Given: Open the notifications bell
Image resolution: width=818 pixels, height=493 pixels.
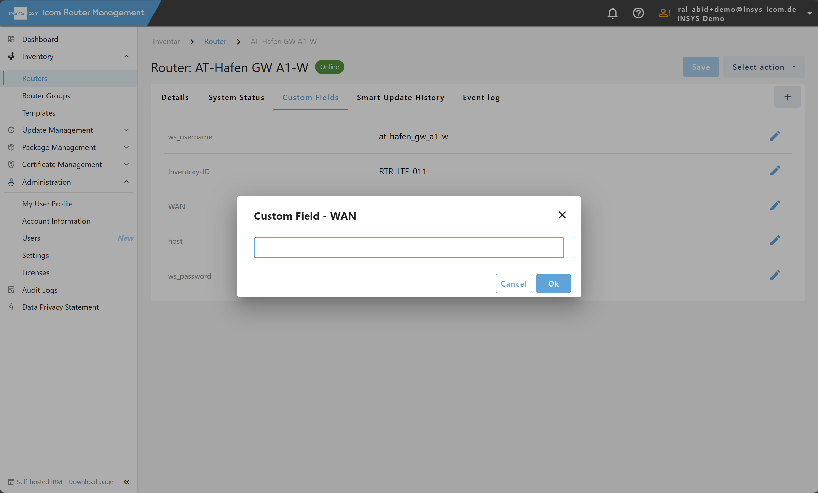Looking at the screenshot, I should [x=612, y=13].
